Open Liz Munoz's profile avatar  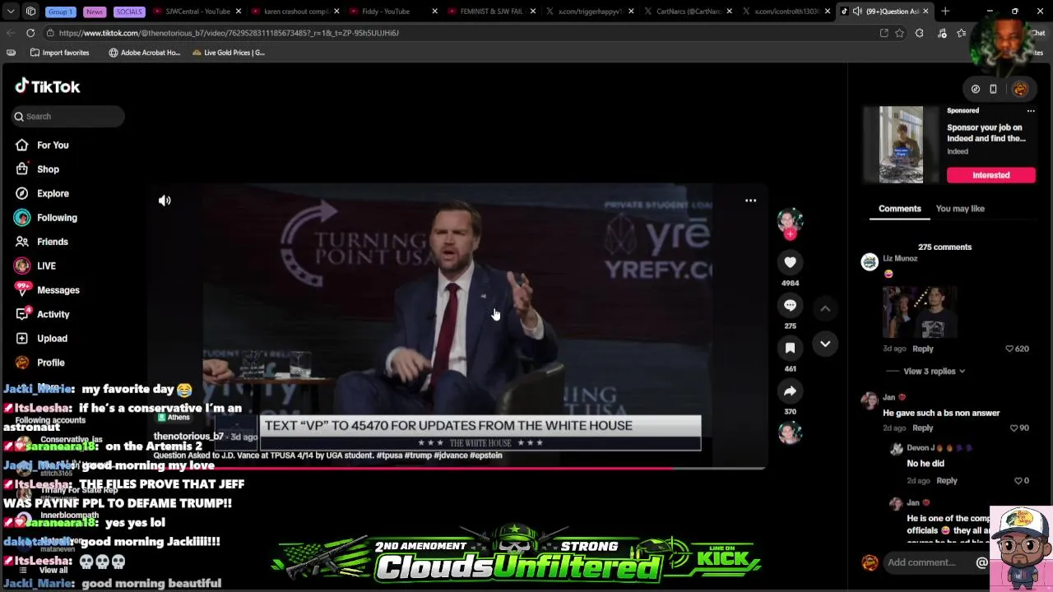(x=870, y=262)
